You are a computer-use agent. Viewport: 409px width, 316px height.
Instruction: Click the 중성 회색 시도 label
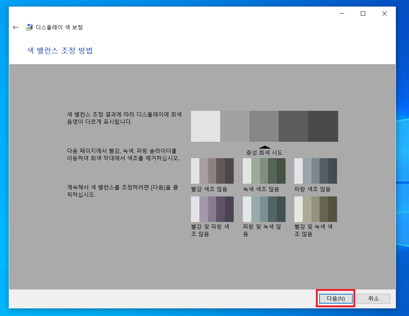(x=264, y=153)
